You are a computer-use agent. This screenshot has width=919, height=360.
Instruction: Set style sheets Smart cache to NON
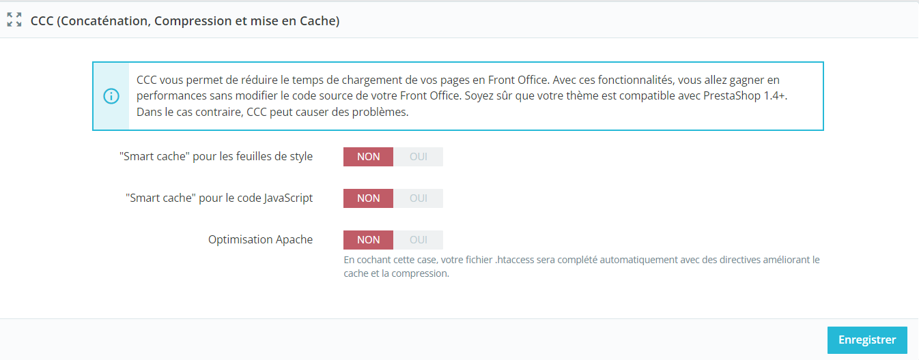368,157
